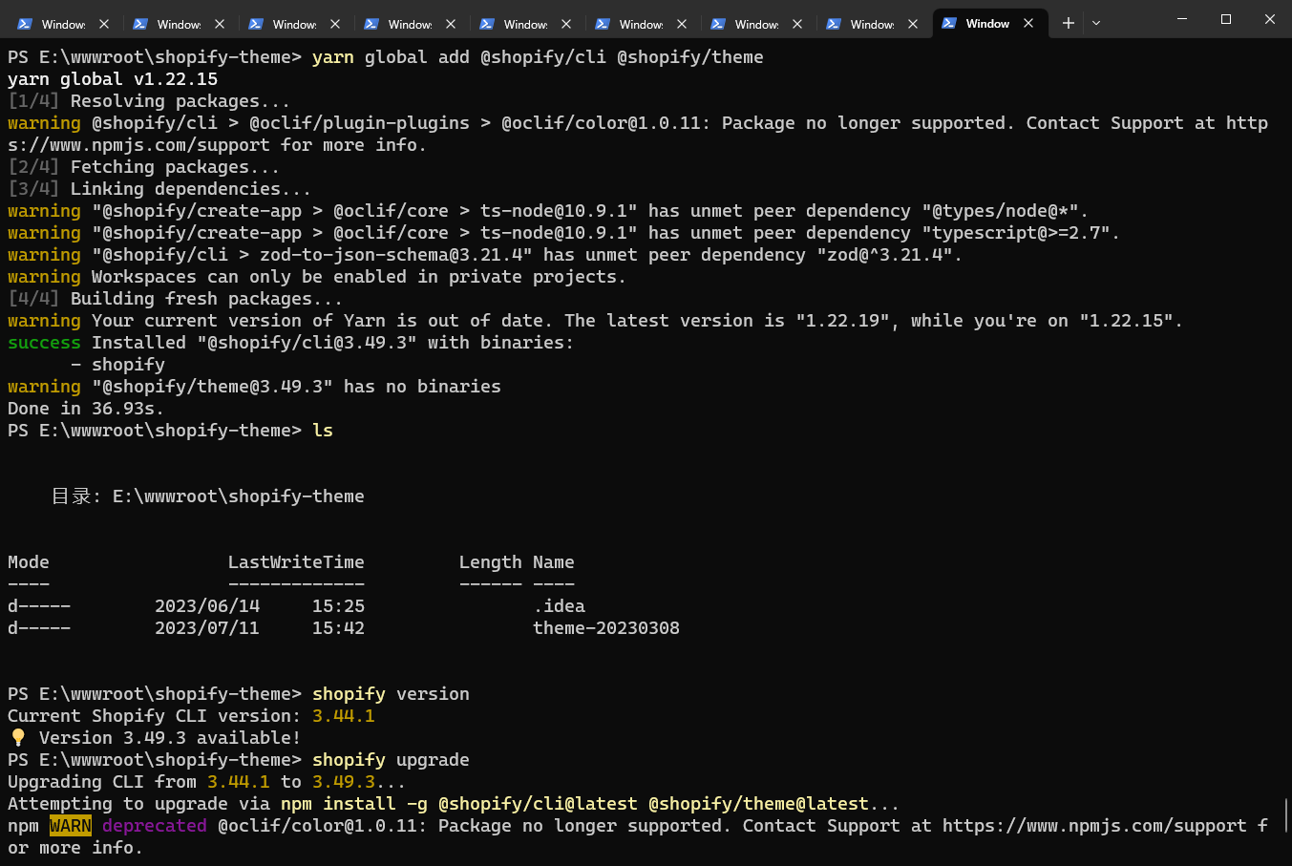Screen dimensions: 1292x866
Task: Expand the new tab profile dropdown chevron
Action: click(x=1096, y=24)
